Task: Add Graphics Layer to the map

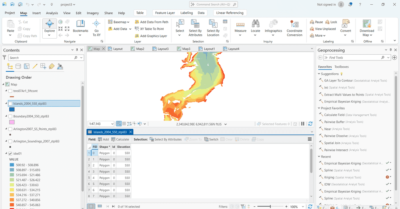Action: [x=151, y=36]
